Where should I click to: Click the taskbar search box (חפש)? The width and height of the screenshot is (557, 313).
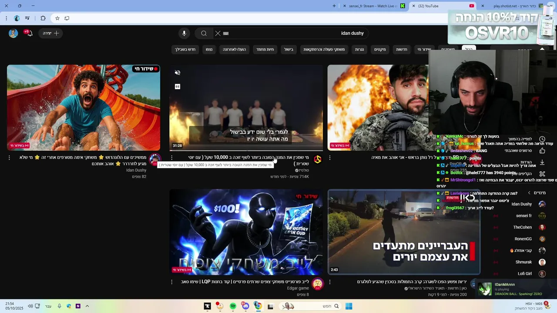click(x=310, y=306)
